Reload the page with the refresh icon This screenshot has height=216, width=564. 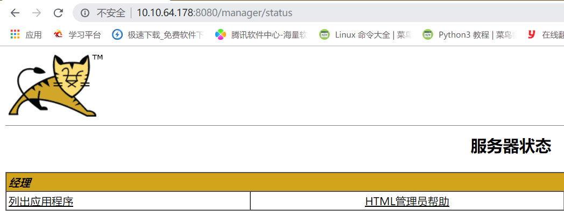[58, 13]
